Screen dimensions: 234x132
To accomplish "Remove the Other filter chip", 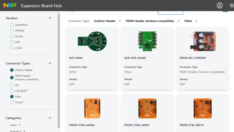I will click(196, 21).
